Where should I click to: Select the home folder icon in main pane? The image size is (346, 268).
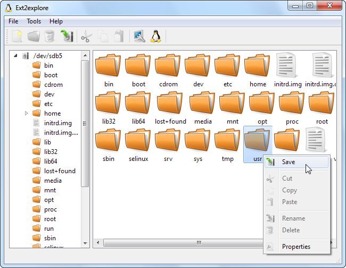coord(257,66)
